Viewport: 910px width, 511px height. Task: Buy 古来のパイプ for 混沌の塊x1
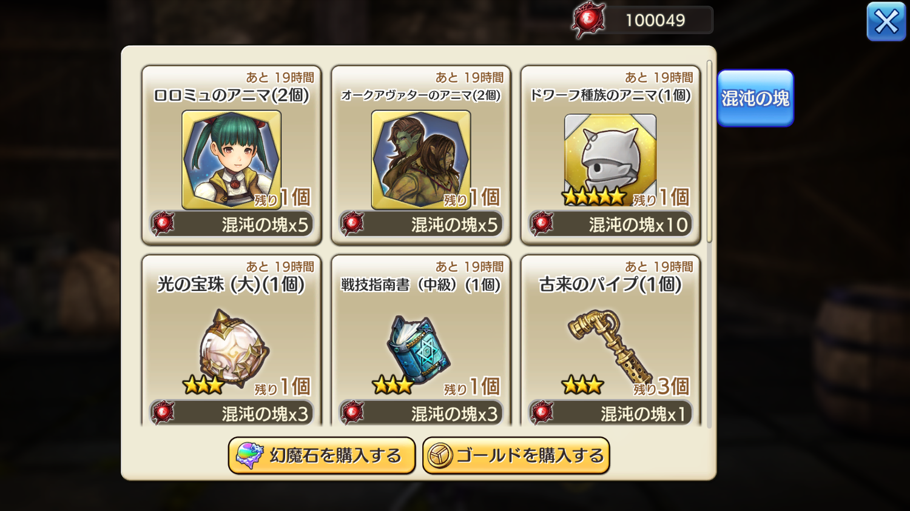610,413
